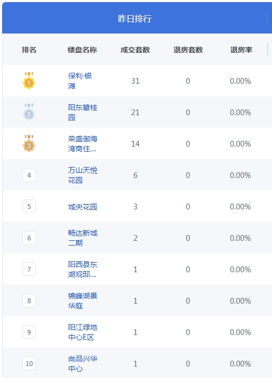This screenshot has width=272, height=378.
Task: Click the silver second-place medal icon
Action: 29,113
